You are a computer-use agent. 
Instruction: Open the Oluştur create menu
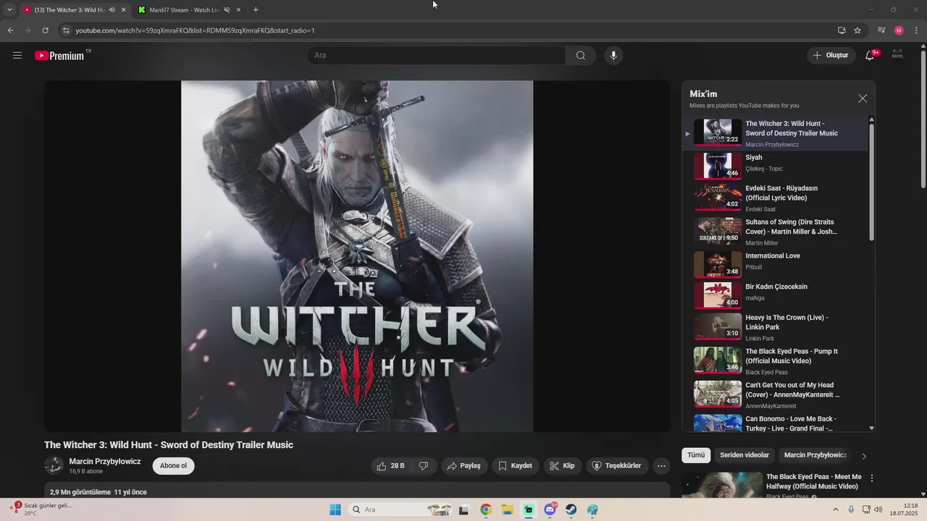coord(831,56)
